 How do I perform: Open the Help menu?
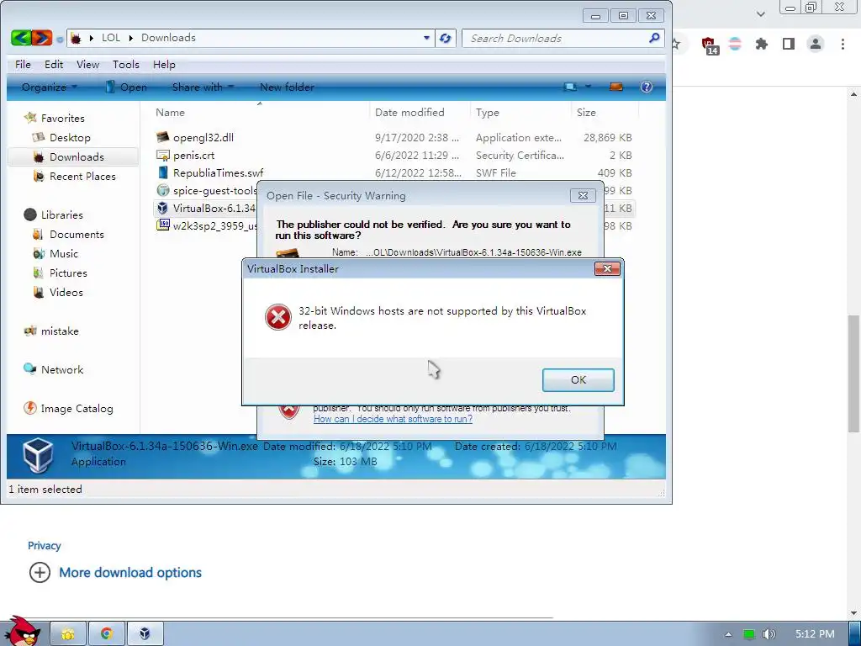coord(164,64)
